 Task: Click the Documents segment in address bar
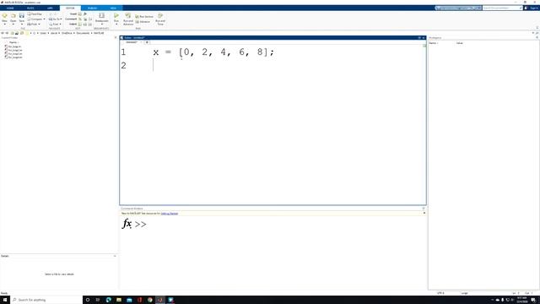[x=83, y=33]
